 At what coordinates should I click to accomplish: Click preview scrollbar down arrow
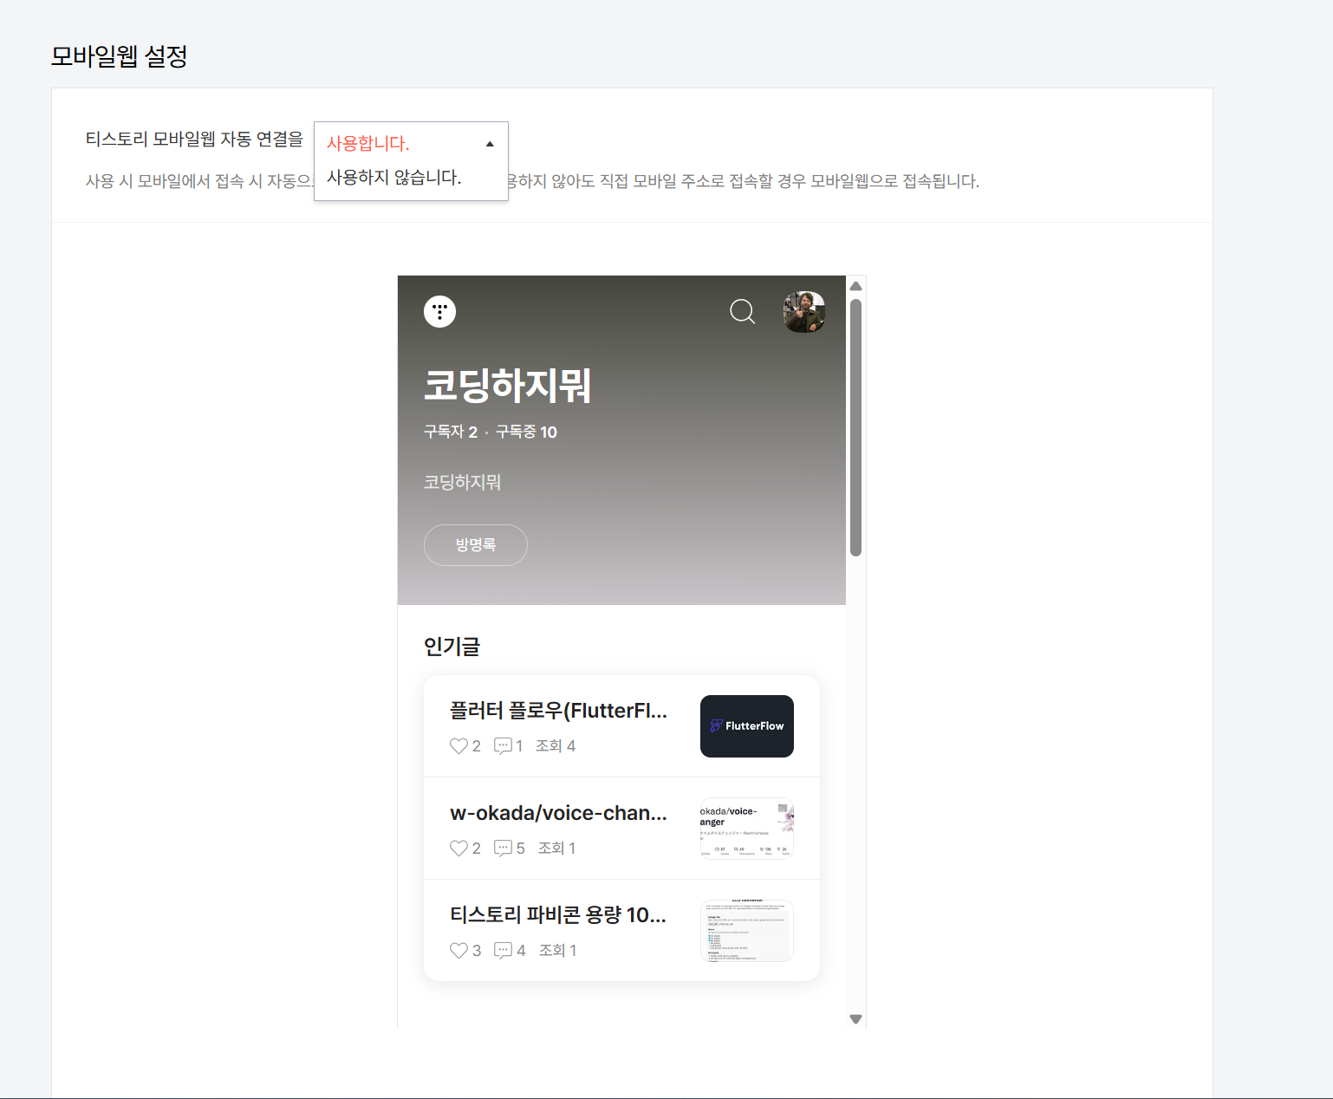[856, 1019]
